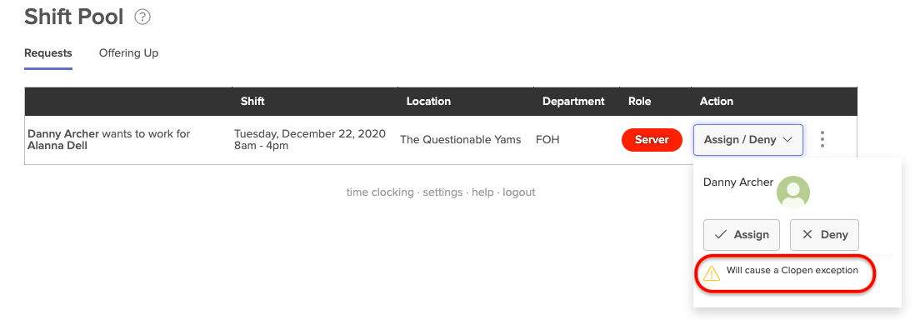Click the yellow warning triangle icon

[x=712, y=272]
